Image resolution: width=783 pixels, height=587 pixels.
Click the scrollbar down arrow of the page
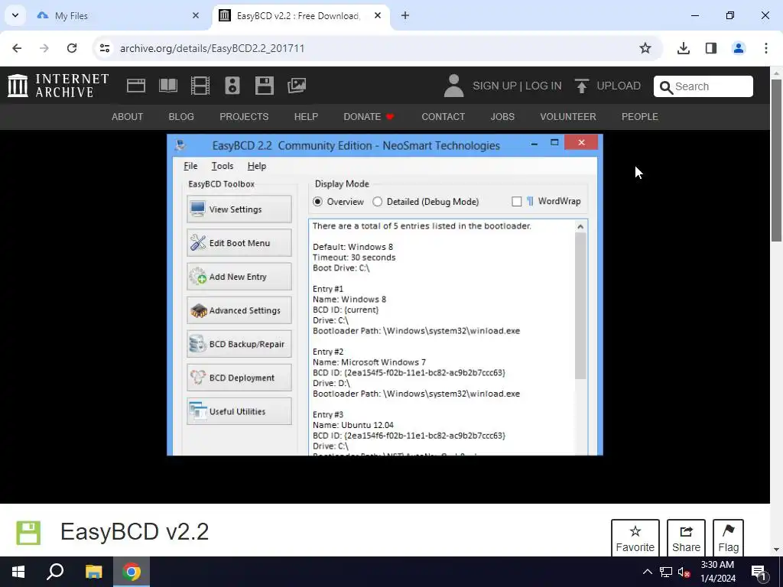(x=776, y=550)
